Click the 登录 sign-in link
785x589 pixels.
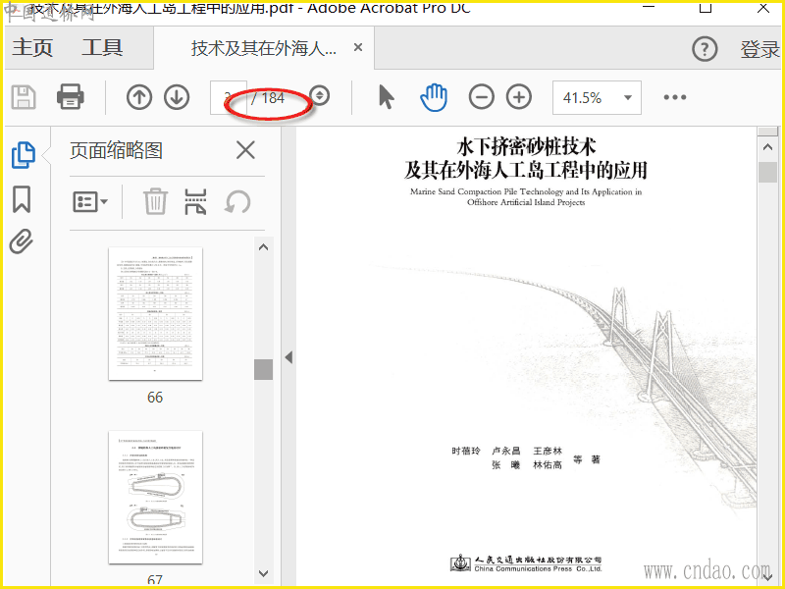[x=760, y=49]
